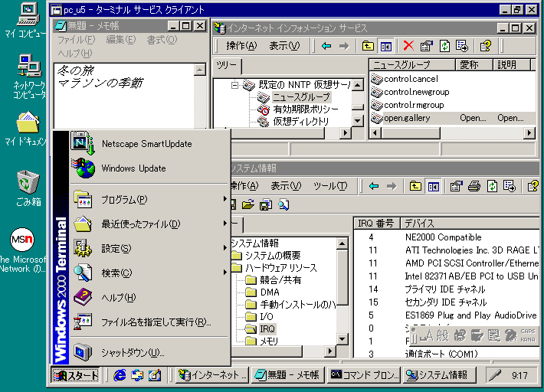This screenshot has height=392, width=544.
Task: Select the ツリー tab in the IIS window
Action: click(227, 65)
